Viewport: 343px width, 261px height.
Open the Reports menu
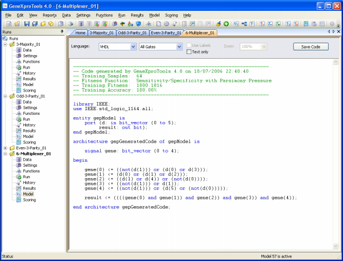tap(50, 15)
